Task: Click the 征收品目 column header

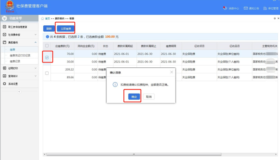Action: (234, 46)
